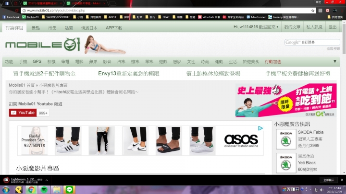Click the Lightroom_5 download item
The height and width of the screenshot is (194, 346).
[x=23, y=180]
